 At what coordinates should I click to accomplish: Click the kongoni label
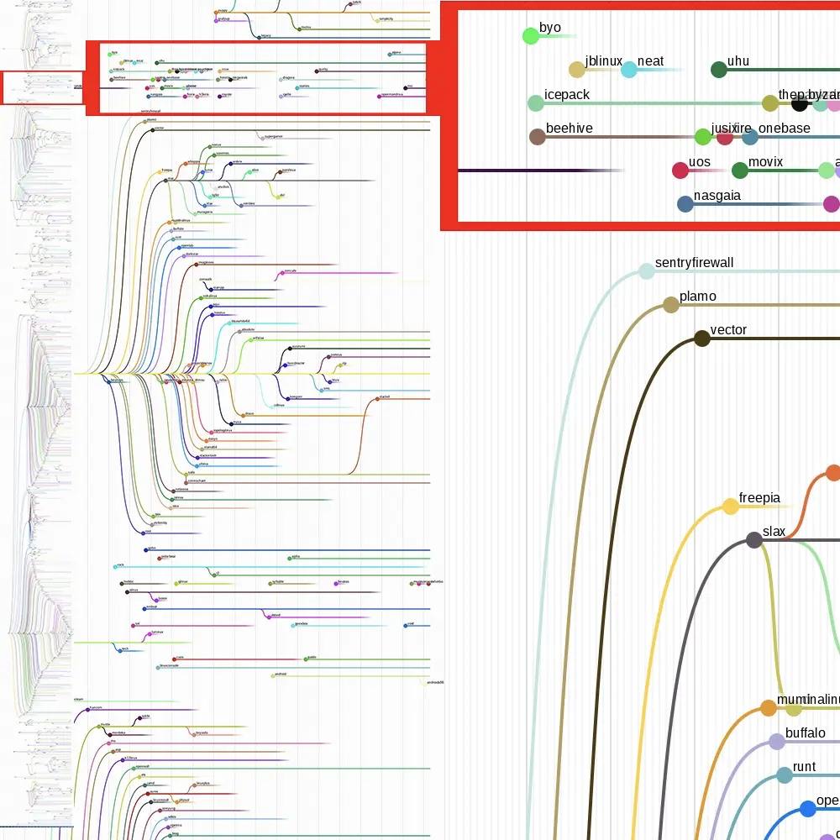tap(295, 397)
